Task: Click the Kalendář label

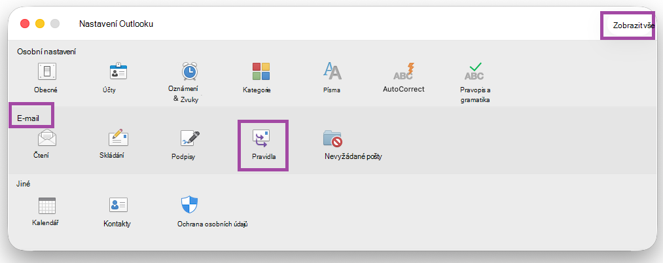Action: tap(45, 222)
